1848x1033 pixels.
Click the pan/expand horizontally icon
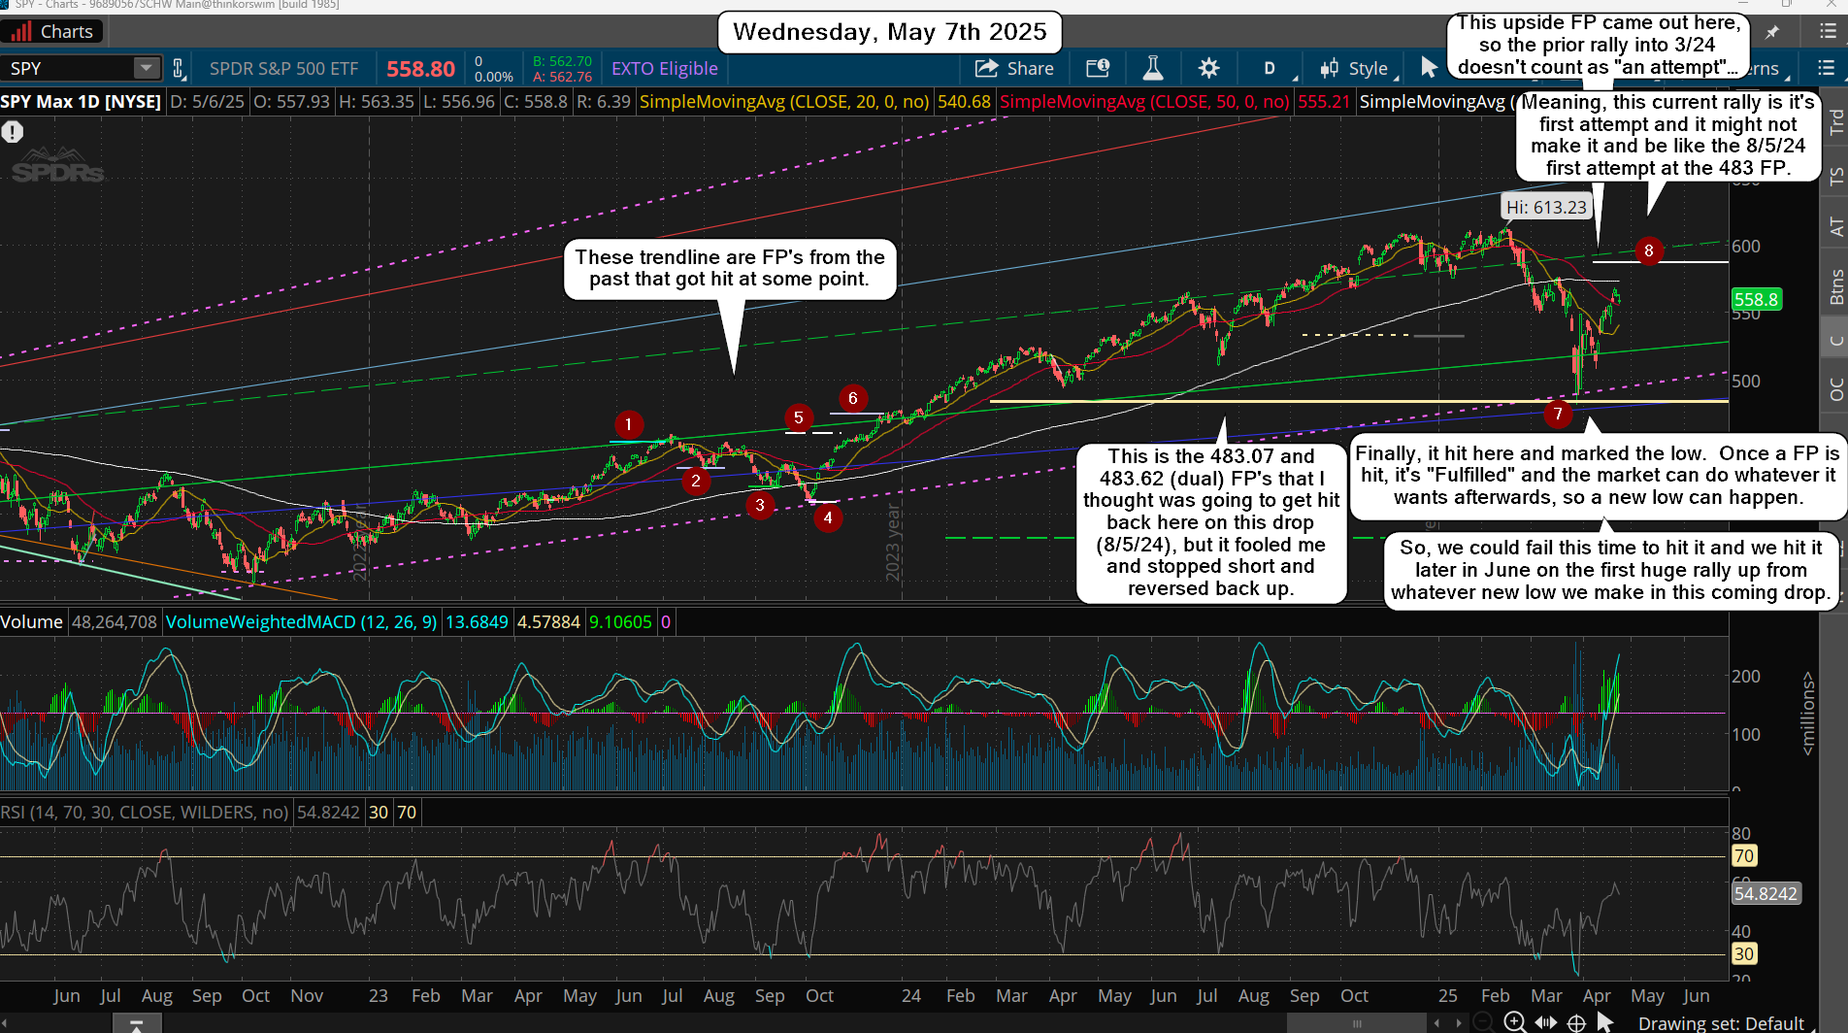(1545, 1022)
